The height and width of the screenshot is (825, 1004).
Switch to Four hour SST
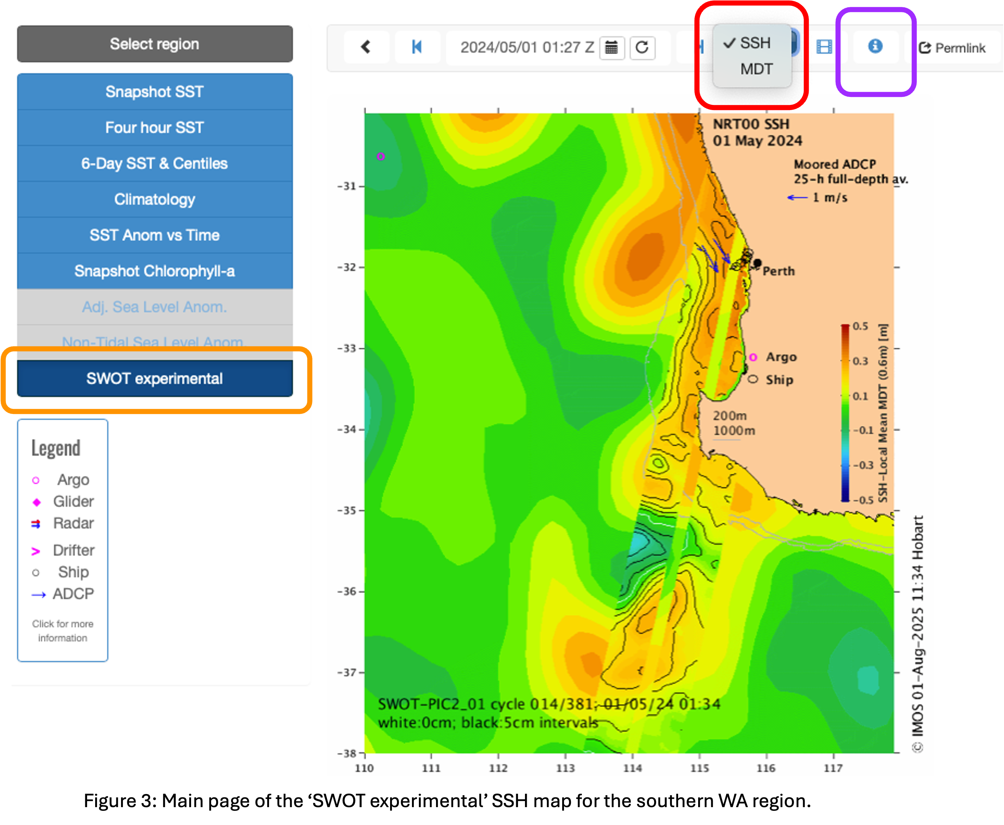(x=155, y=128)
